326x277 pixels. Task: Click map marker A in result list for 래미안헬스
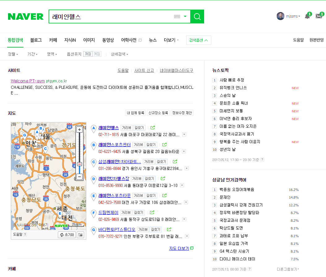point(94,129)
